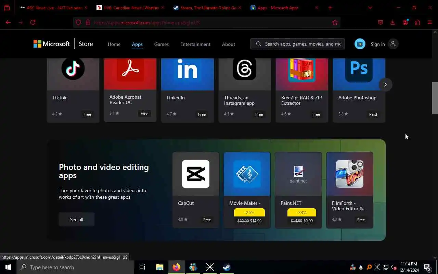Click the Paint.NET -33% discount badge
The image size is (438, 274).
coord(302,212)
